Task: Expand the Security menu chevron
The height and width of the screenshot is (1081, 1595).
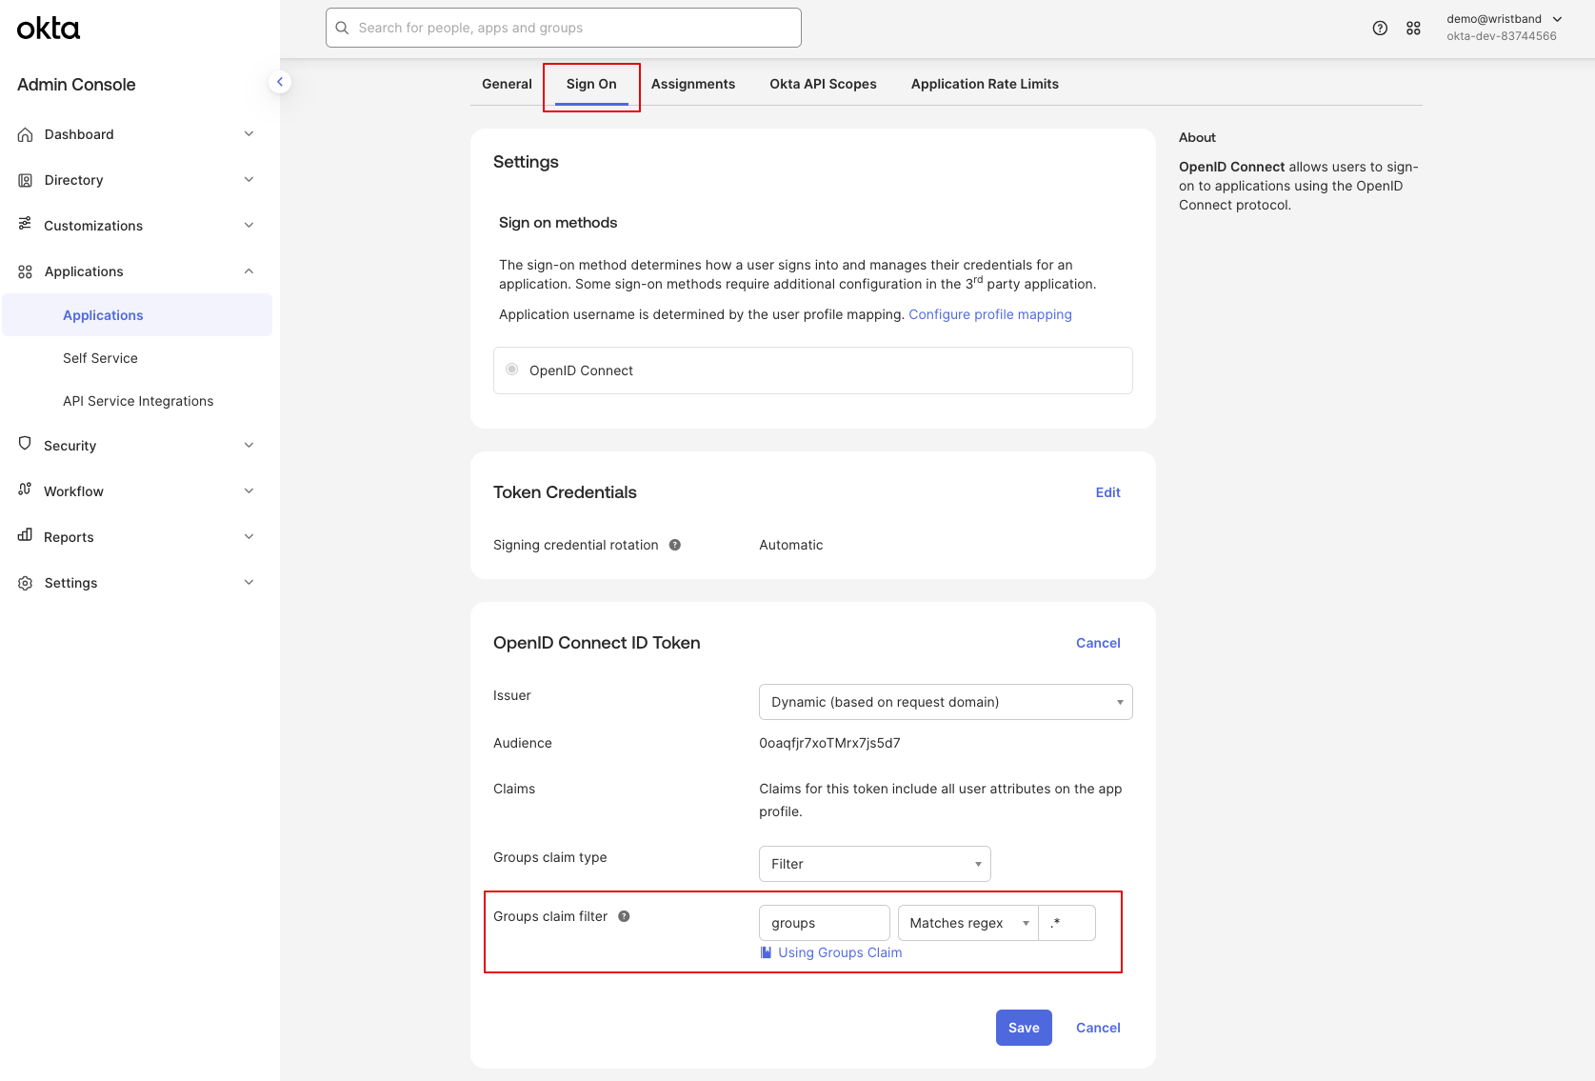Action: 249,446
